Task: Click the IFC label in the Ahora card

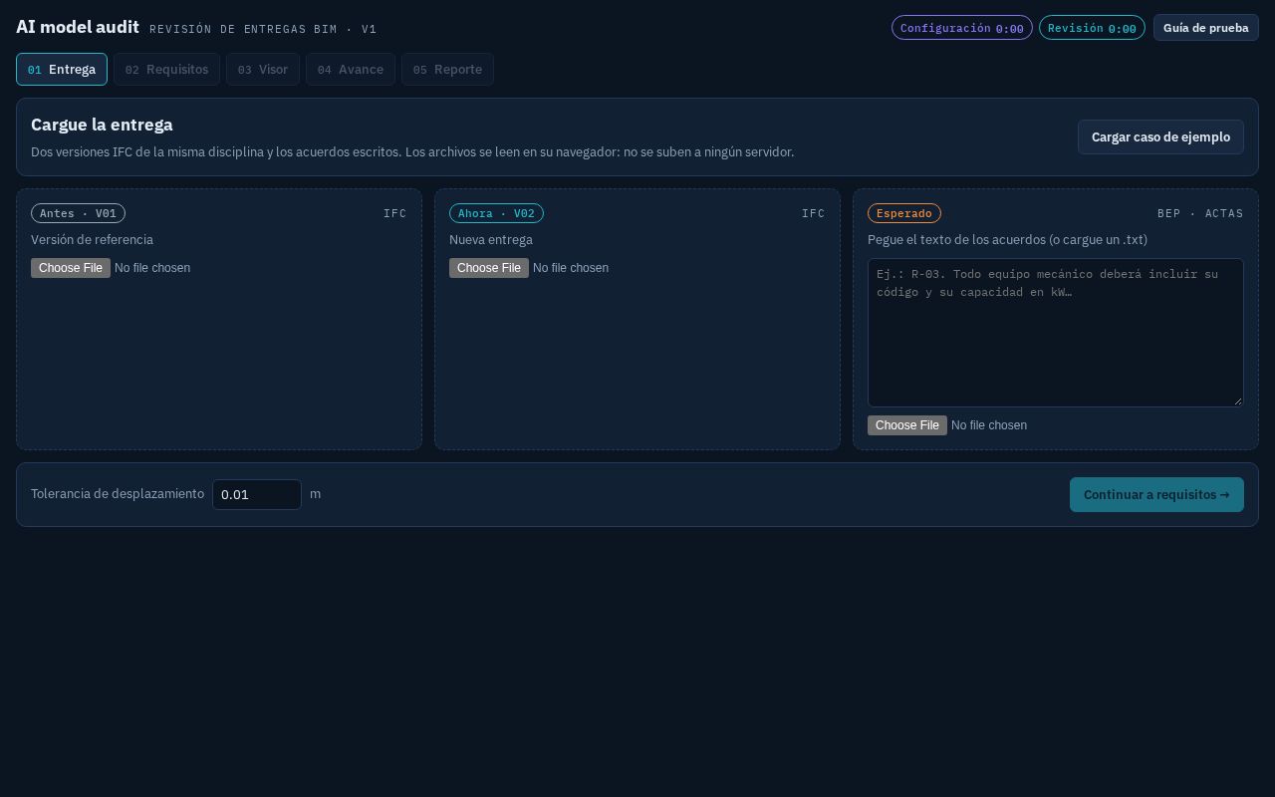Action: [814, 213]
